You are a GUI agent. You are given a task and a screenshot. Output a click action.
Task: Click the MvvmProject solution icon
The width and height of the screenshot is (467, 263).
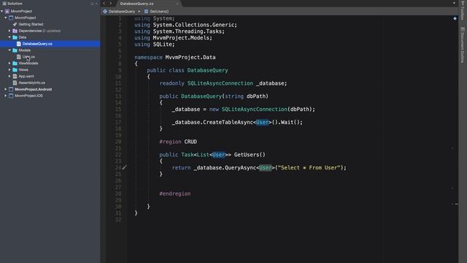(7, 11)
